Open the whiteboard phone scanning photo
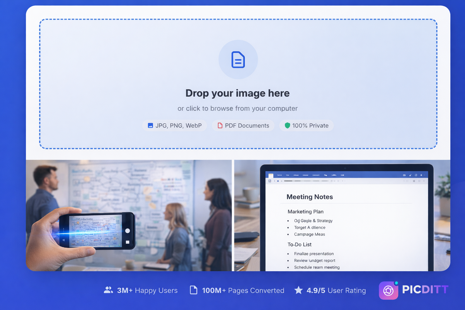The image size is (465, 310). [x=129, y=215]
